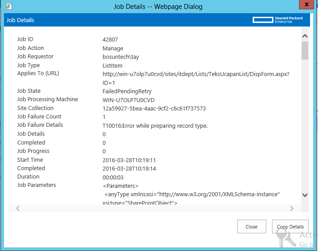Click the Job State label
This screenshot has width=318, height=251.
pos(29,91)
